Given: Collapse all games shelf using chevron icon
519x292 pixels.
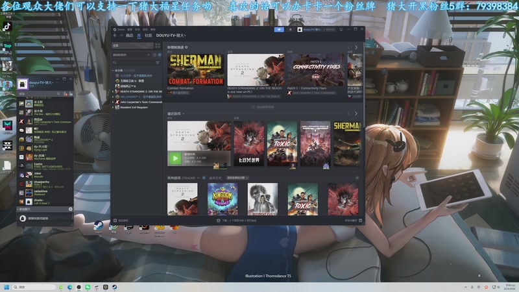Looking at the screenshot, I should tap(357, 178).
